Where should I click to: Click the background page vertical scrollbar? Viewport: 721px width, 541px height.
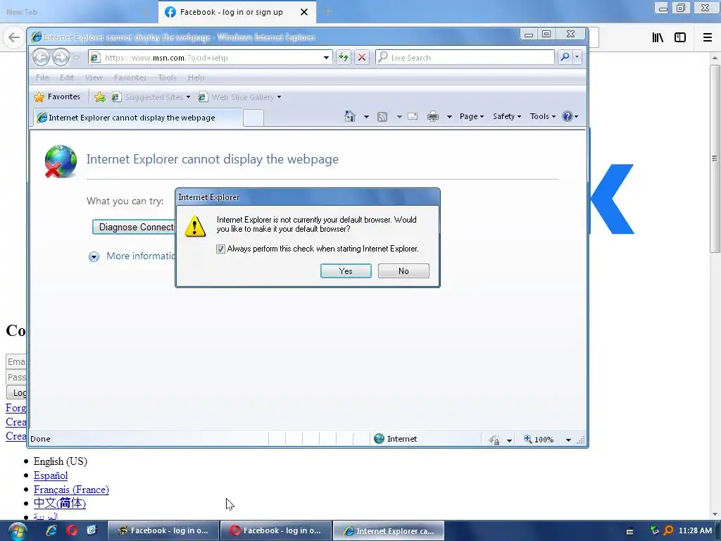click(x=715, y=158)
